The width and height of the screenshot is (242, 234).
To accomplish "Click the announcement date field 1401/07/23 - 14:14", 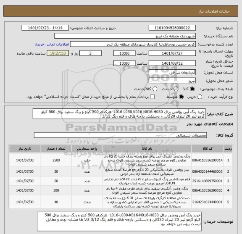I will (45, 28).
